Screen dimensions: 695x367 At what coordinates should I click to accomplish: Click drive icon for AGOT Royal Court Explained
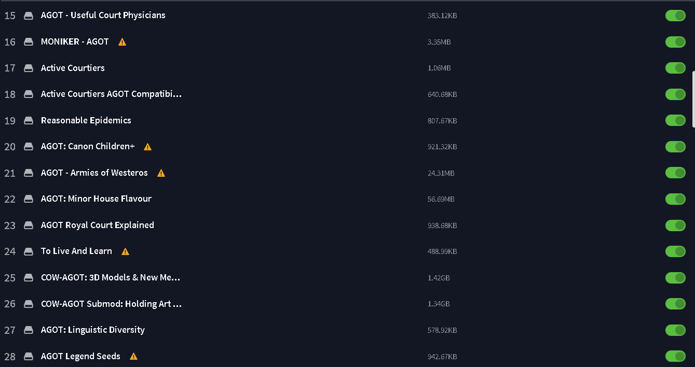coord(29,225)
